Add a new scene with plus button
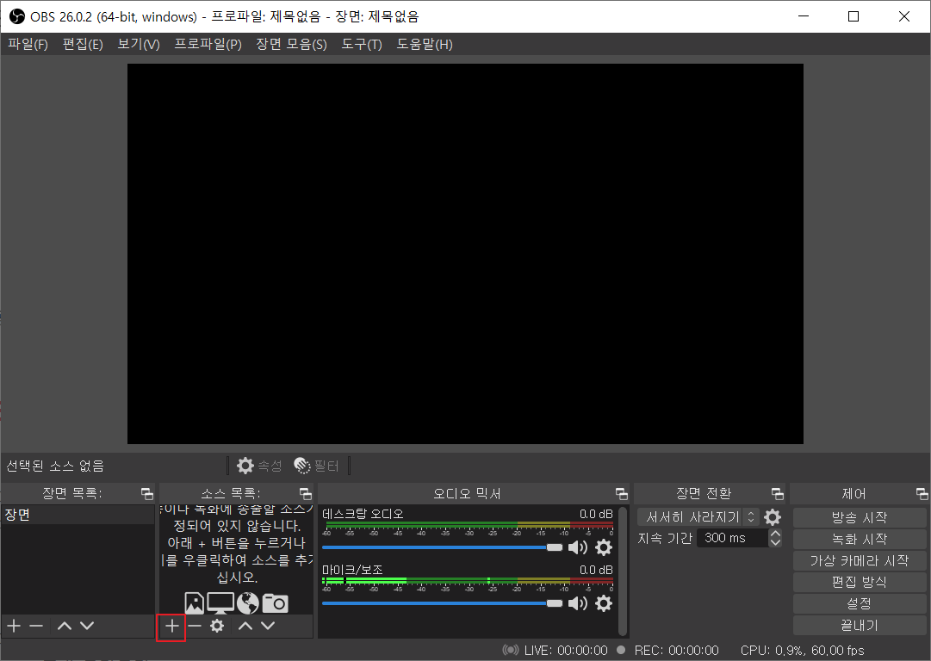 pyautogui.click(x=14, y=626)
